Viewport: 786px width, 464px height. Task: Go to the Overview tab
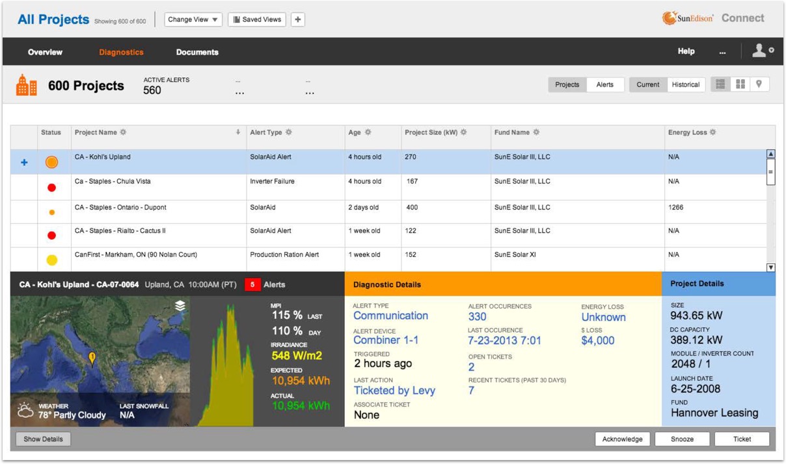click(x=45, y=52)
